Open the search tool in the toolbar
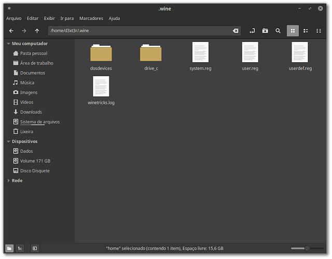This screenshot has width=332, height=259. [278, 31]
